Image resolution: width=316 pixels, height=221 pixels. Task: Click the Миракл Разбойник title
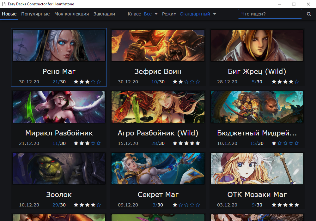click(59, 133)
